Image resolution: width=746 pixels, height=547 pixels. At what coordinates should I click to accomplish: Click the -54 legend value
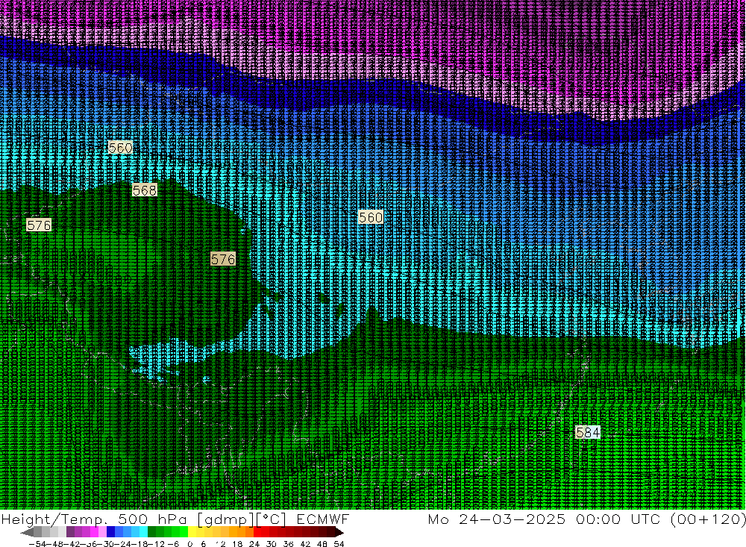[37, 544]
